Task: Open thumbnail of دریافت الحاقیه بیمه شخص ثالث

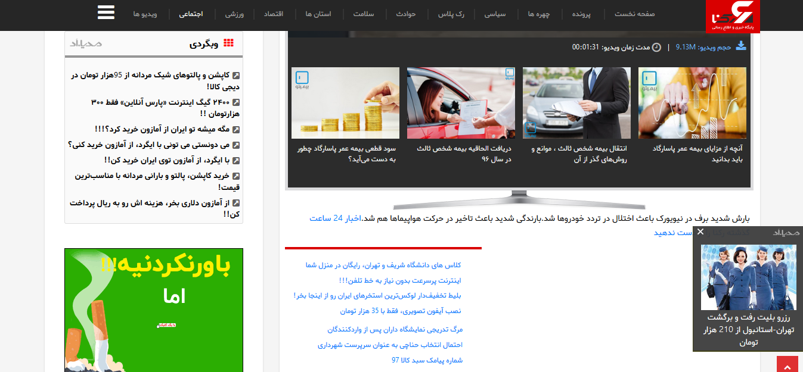Action: tap(461, 103)
